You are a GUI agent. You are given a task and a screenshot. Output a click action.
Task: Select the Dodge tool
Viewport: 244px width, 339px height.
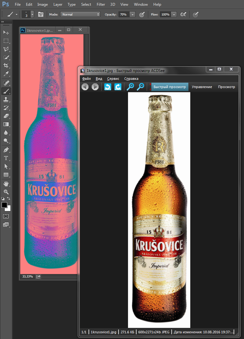click(6, 141)
